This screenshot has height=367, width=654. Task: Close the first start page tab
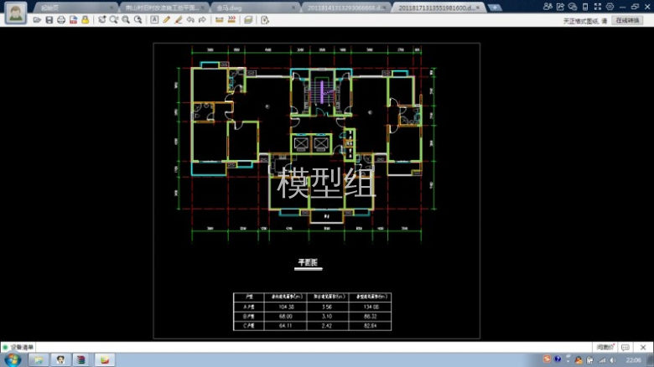click(x=112, y=8)
